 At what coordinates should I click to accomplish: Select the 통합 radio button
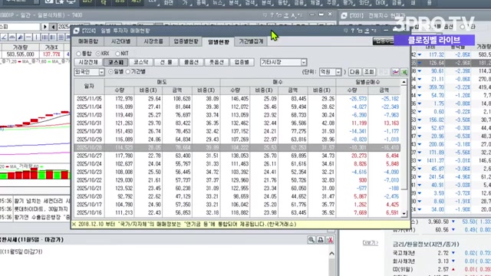78,54
